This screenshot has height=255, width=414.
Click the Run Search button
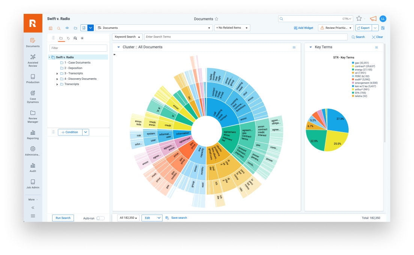click(x=63, y=218)
